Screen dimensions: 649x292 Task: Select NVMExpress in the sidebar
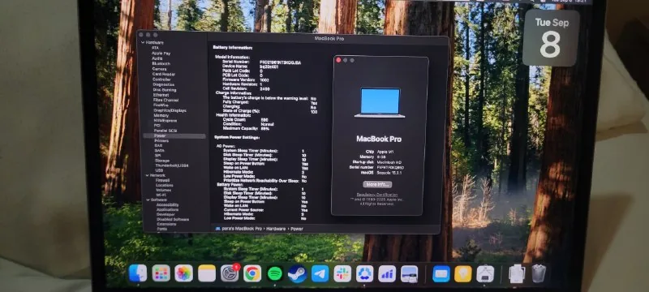165,120
